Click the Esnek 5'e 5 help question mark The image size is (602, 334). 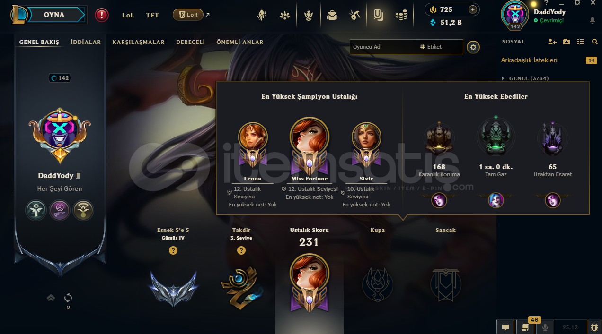pyautogui.click(x=173, y=250)
